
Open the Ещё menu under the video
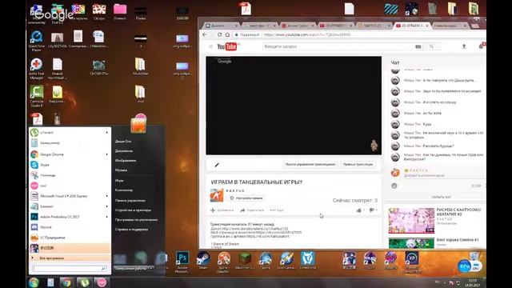pyautogui.click(x=277, y=210)
